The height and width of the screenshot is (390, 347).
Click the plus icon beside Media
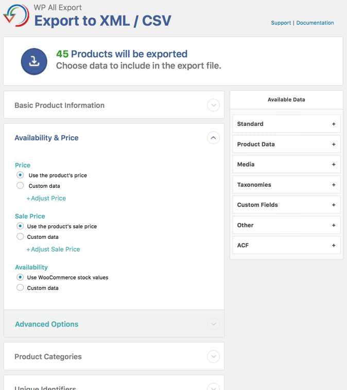[334, 165]
